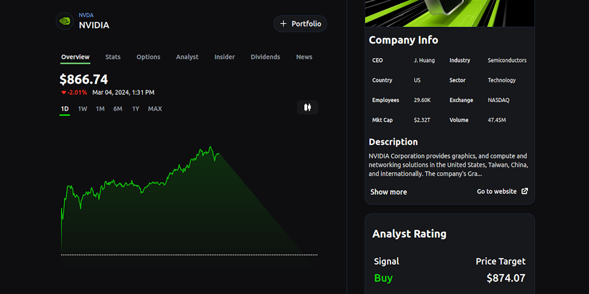Click the peak of the price chart
The height and width of the screenshot is (294, 589).
pyautogui.click(x=211, y=147)
